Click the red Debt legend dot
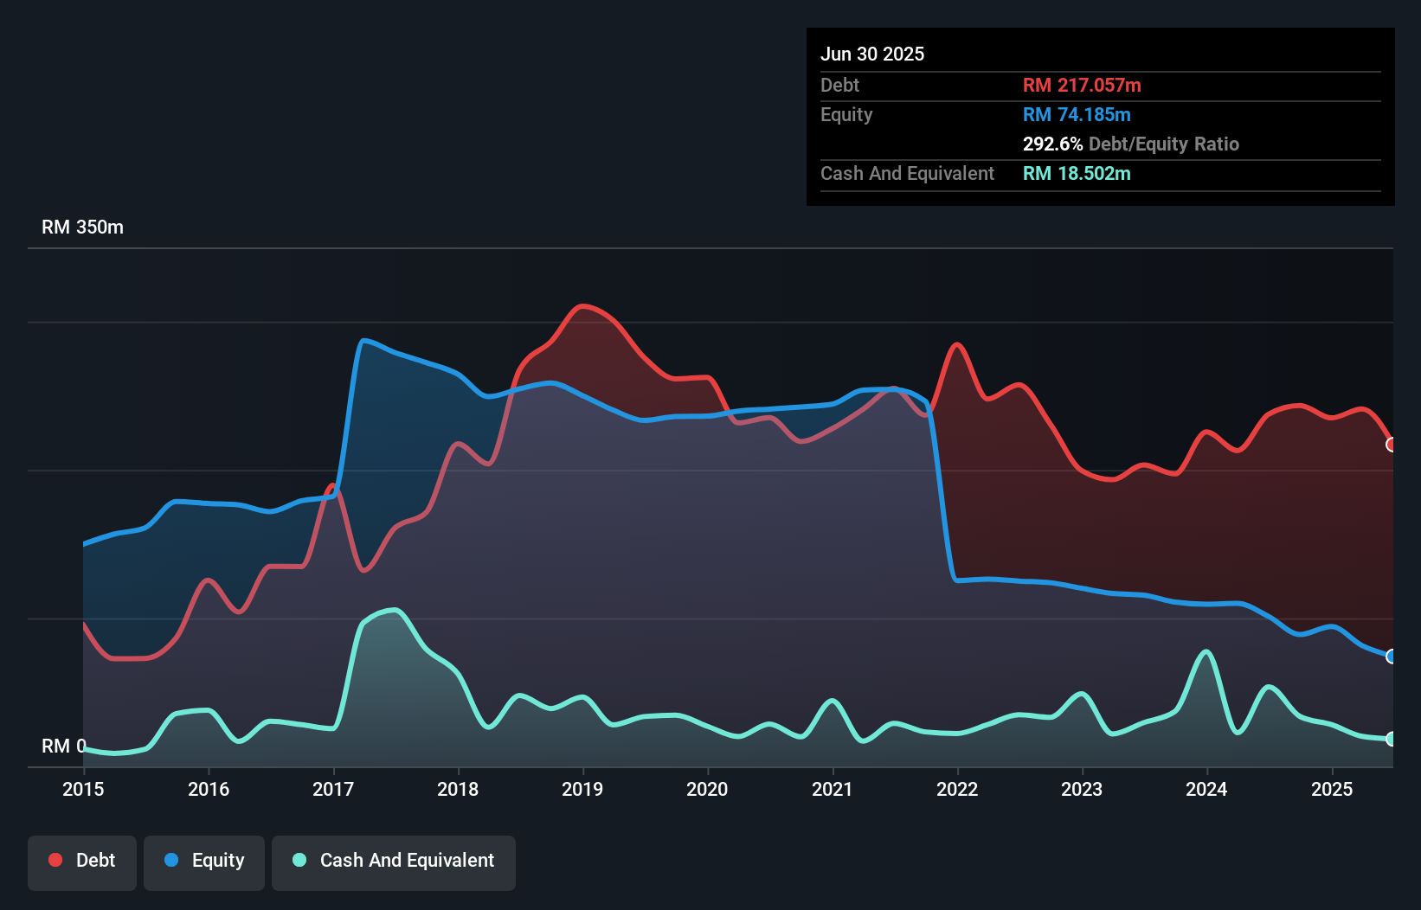The height and width of the screenshot is (910, 1421). (x=55, y=860)
